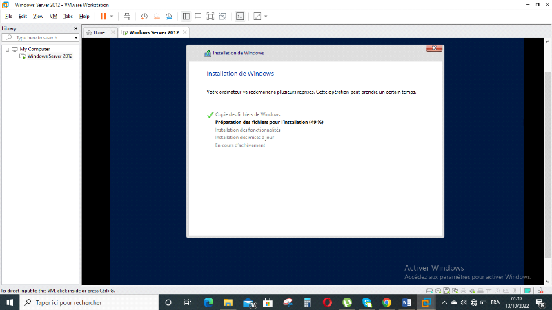Toggle the thumbnail bar view
Image resolution: width=552 pixels, height=310 pixels.
coord(198,16)
